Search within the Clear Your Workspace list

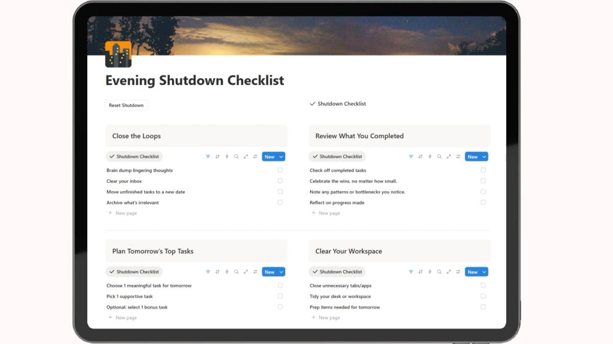click(x=439, y=272)
